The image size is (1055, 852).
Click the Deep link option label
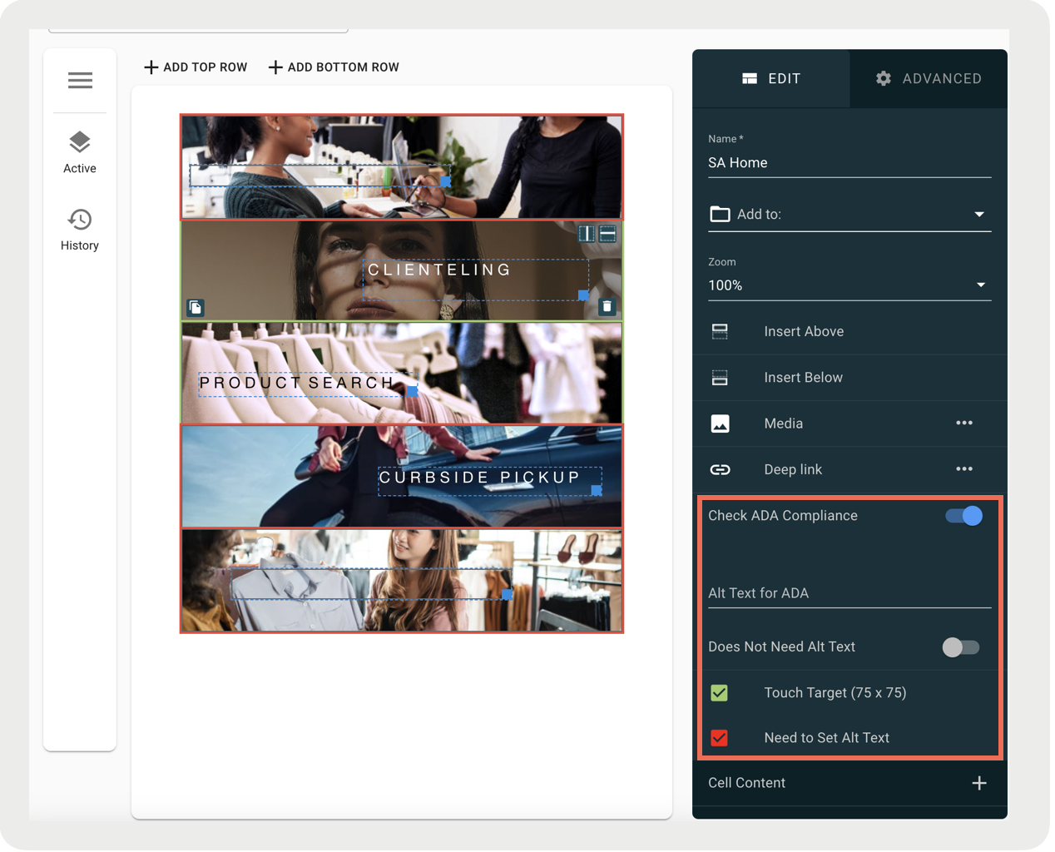(793, 470)
